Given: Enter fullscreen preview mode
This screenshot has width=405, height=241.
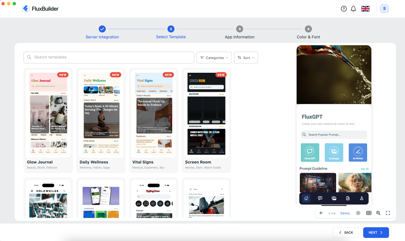Looking at the screenshot, I should point(388,213).
